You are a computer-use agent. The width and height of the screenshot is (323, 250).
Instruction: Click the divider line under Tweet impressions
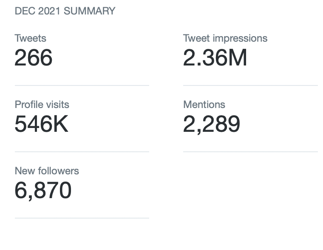coord(250,85)
